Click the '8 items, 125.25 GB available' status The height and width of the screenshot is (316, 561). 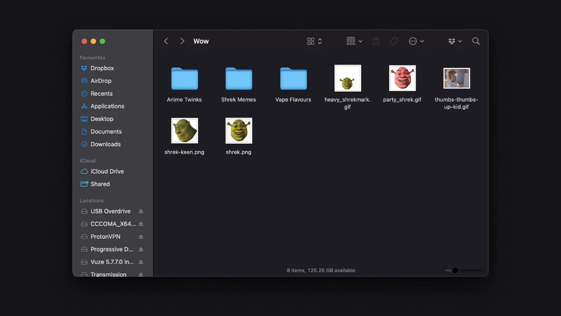tap(321, 270)
